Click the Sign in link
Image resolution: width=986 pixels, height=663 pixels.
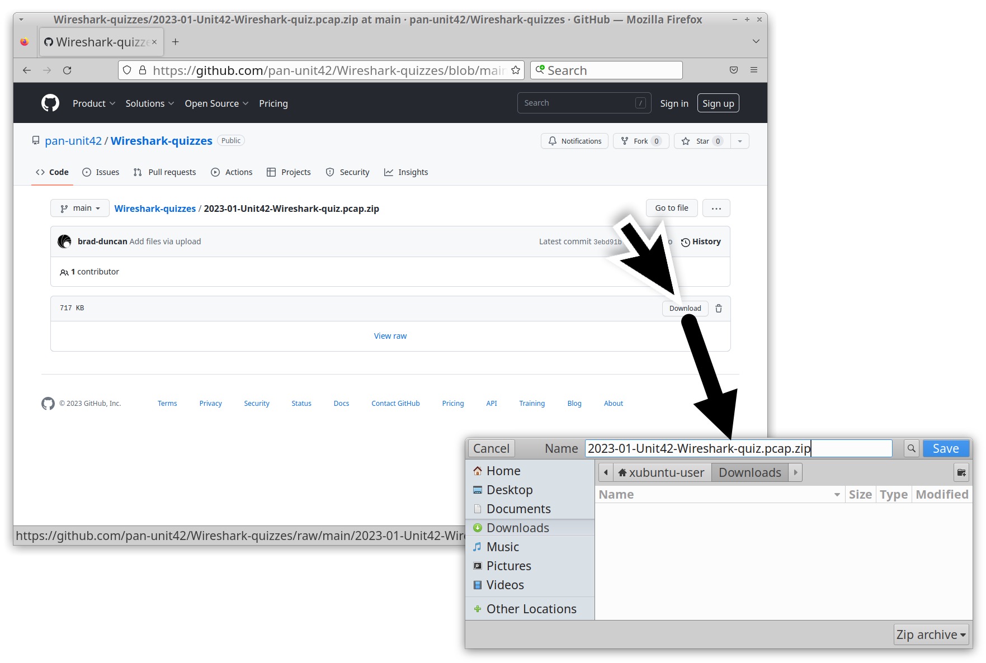click(674, 103)
